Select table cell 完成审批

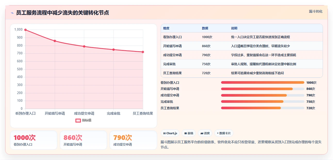click(x=169, y=64)
